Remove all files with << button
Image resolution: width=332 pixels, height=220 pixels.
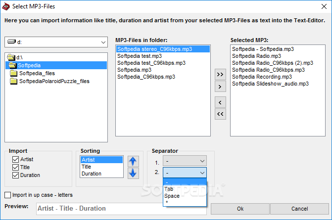[220, 114]
